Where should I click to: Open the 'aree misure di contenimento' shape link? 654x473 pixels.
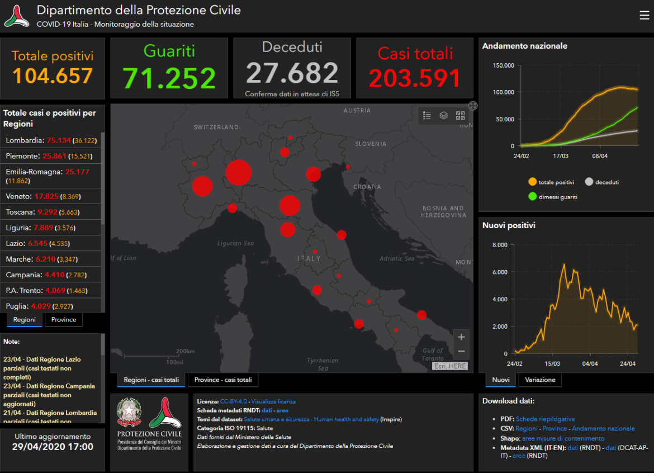pos(563,438)
